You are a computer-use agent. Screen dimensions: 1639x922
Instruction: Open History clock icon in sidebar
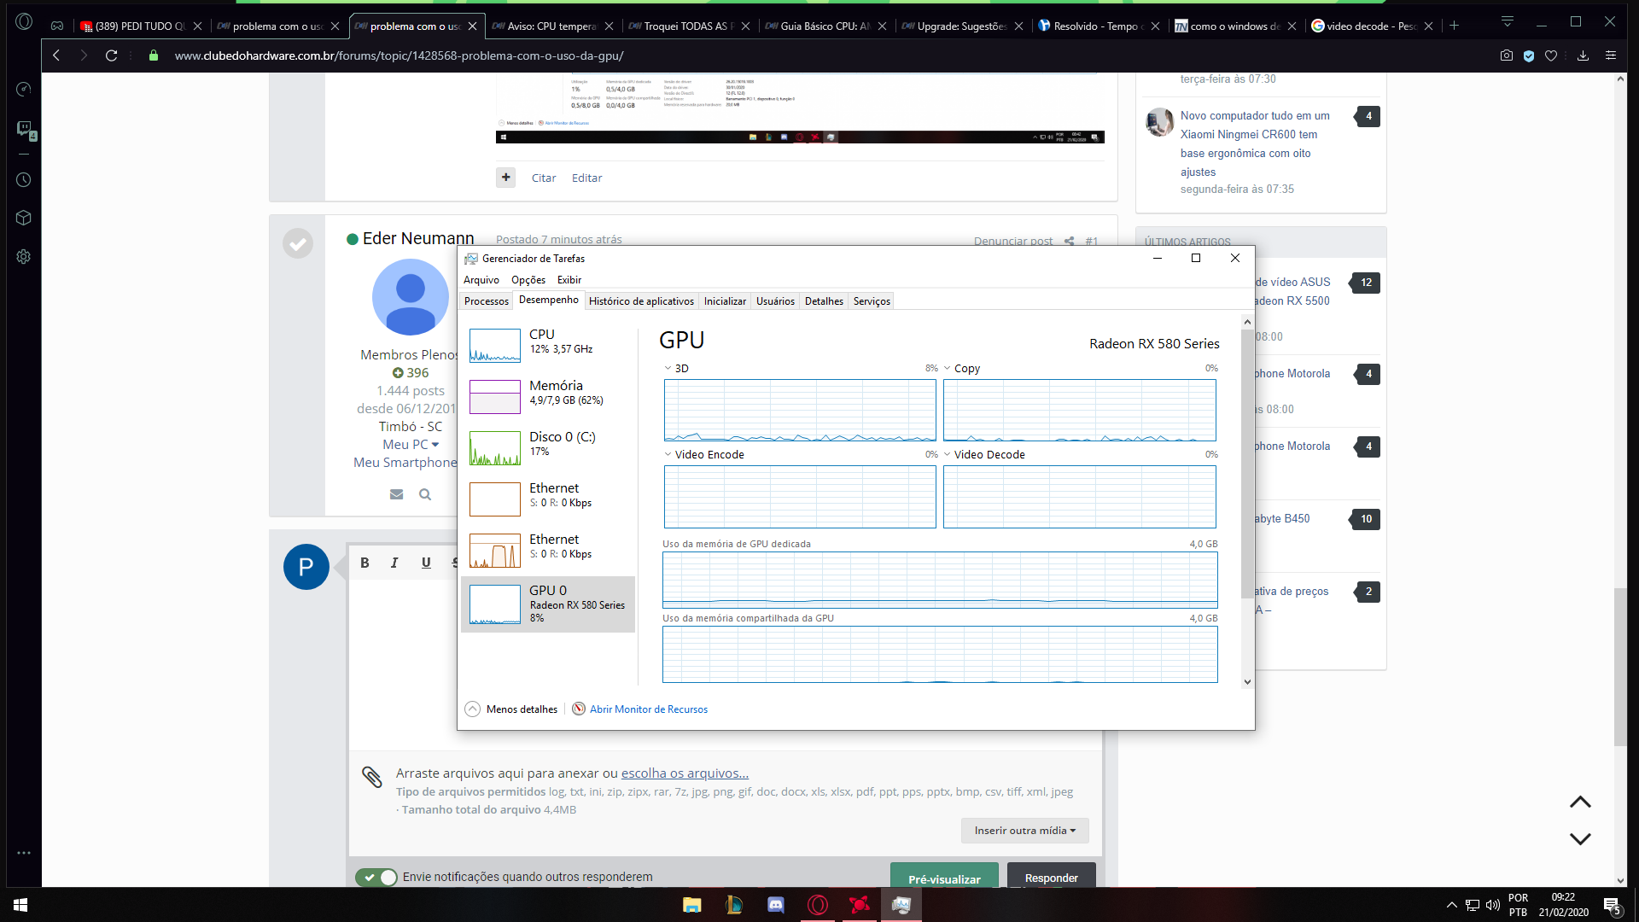point(24,180)
